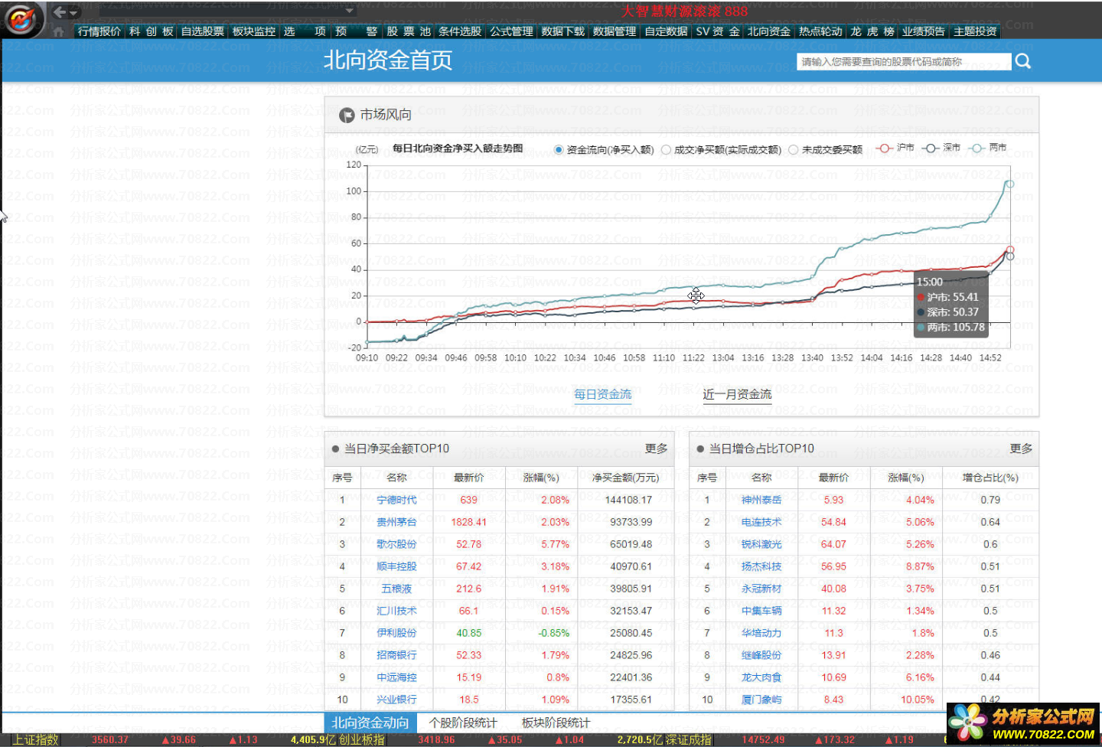Screen dimensions: 1102x747
Task: Click 创业板指 in the status bar
Action: click(362, 740)
